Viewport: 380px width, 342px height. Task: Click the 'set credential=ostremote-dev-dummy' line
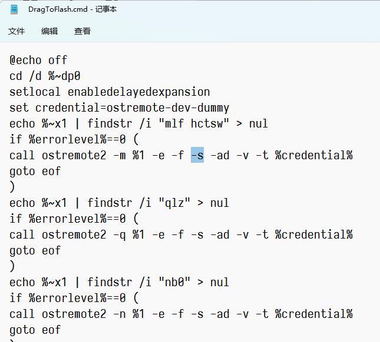[119, 108]
